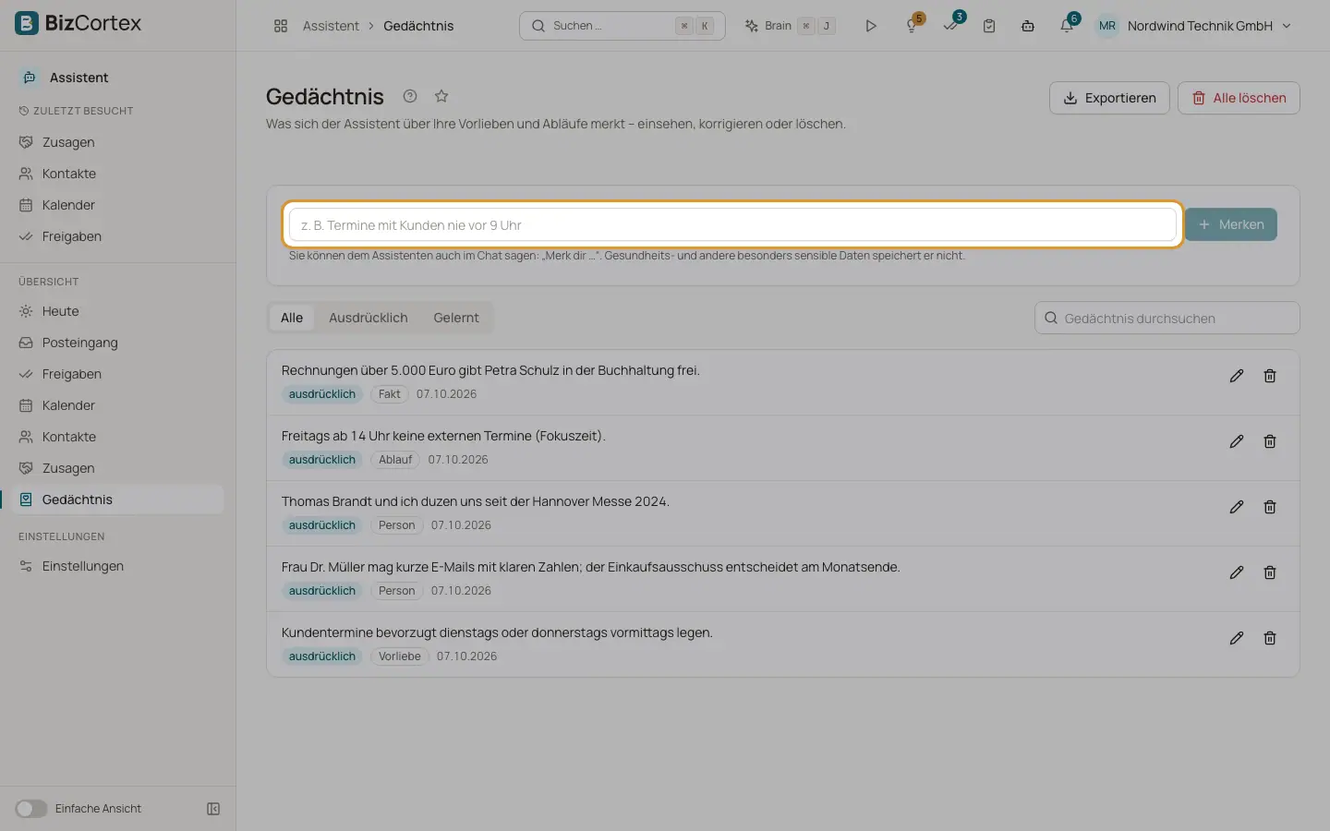Image resolution: width=1330 pixels, height=831 pixels.
Task: Click the help question mark next to Gedächtnis title
Action: coord(410,96)
